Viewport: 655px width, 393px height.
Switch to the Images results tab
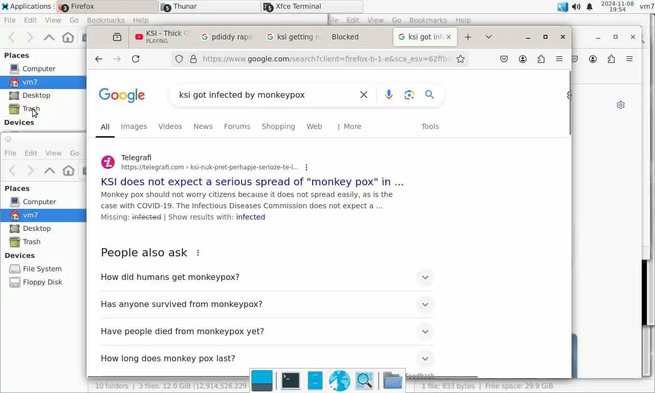click(134, 126)
